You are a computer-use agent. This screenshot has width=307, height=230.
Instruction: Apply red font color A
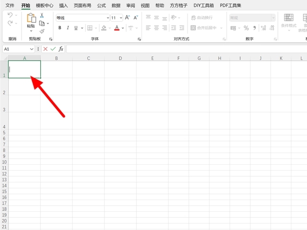click(117, 28)
